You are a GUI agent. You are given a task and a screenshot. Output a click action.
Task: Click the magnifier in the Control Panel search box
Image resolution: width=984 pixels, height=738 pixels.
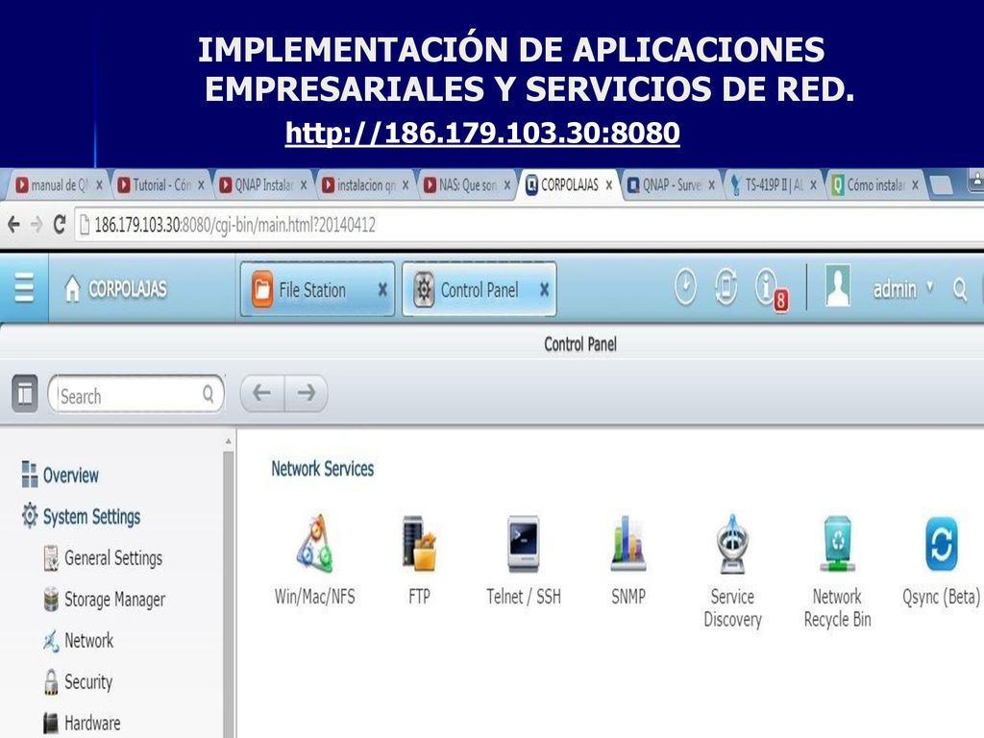tap(209, 394)
